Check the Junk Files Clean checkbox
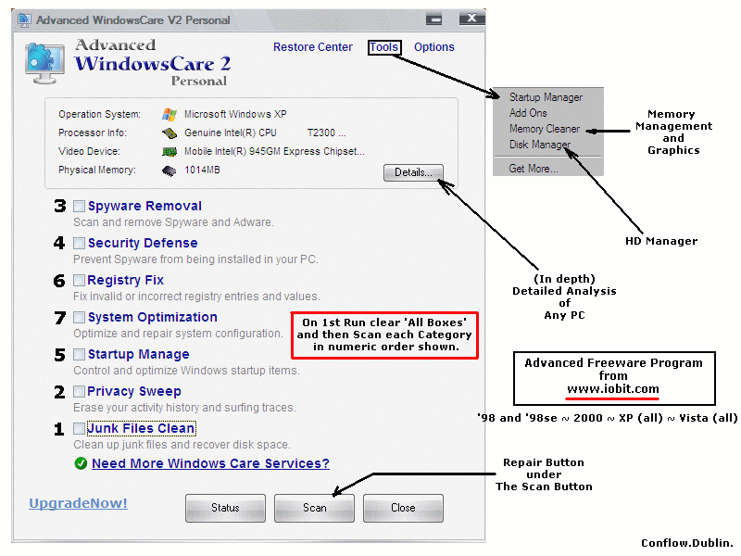This screenshot has width=741, height=556. point(79,428)
